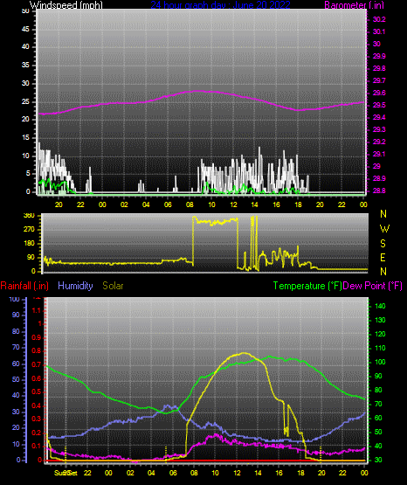Select the 'Temperature (°F)' legend label
This screenshot has width=407, height=485.
click(307, 286)
